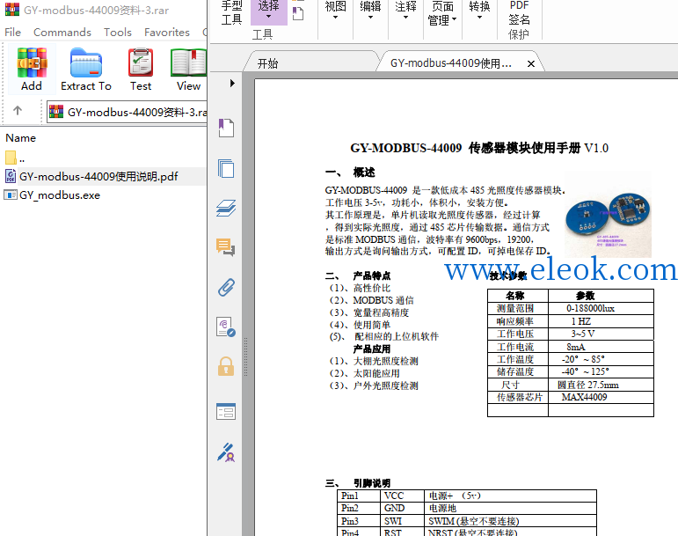Click the document title GY-MODBUS-44009 heading
The height and width of the screenshot is (536, 678).
point(479,148)
